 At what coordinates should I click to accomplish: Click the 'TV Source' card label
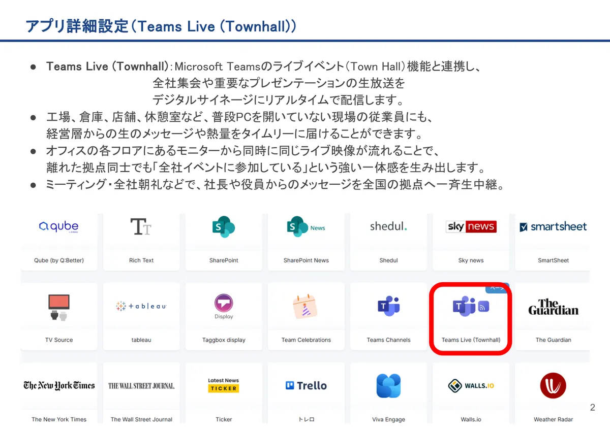coord(59,340)
